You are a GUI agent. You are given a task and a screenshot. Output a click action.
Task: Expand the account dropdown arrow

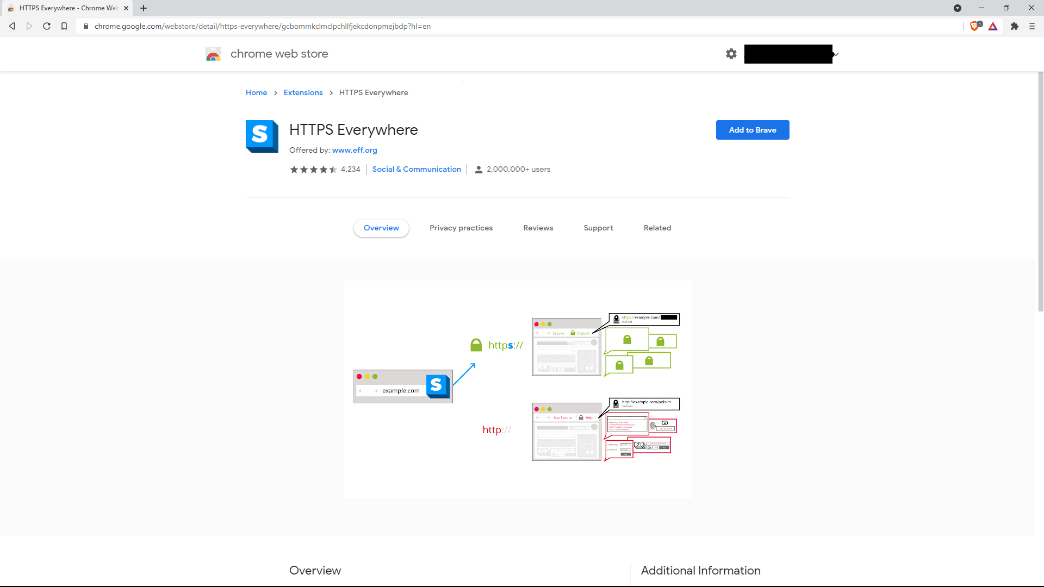click(x=836, y=54)
